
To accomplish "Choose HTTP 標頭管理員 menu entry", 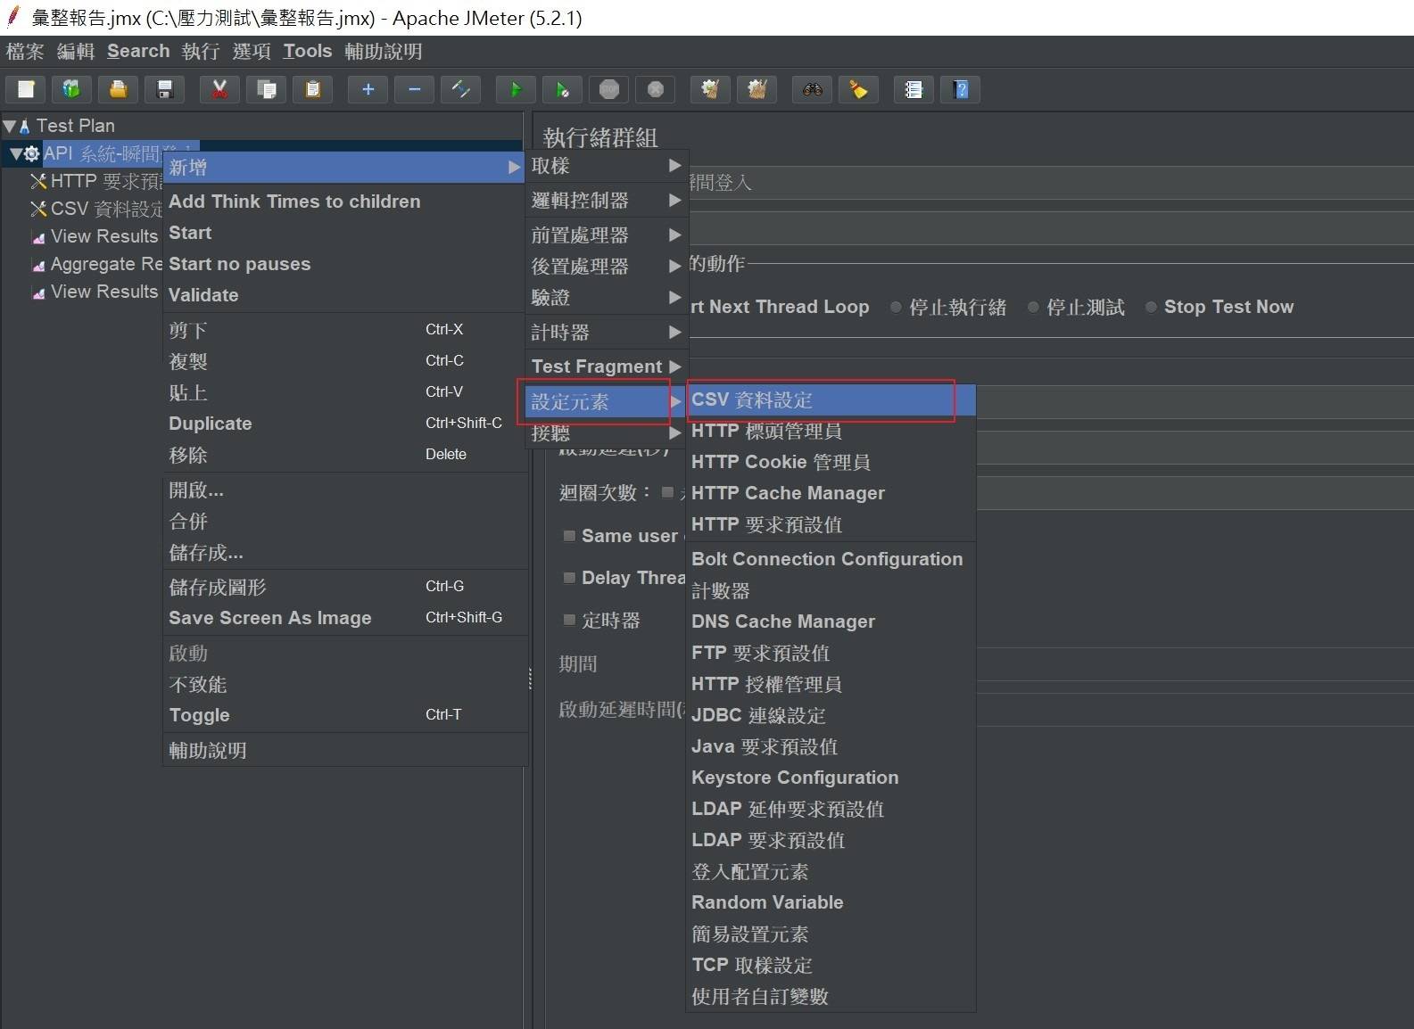I will pos(831,431).
